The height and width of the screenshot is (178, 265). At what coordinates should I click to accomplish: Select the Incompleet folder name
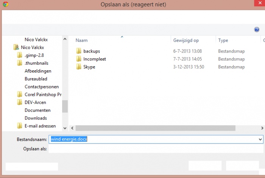[95, 59]
